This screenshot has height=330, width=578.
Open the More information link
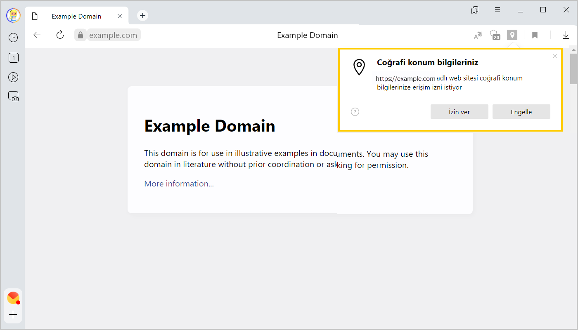tap(179, 184)
